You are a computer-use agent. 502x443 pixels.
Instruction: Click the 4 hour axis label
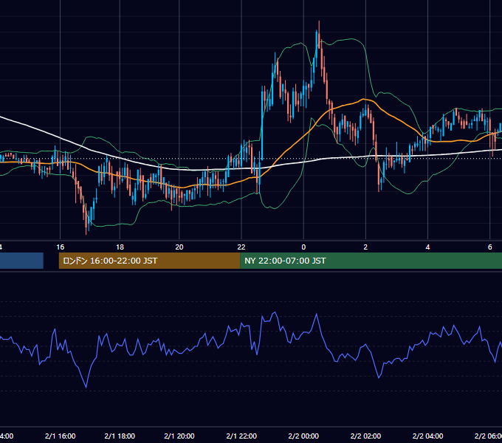427,247
